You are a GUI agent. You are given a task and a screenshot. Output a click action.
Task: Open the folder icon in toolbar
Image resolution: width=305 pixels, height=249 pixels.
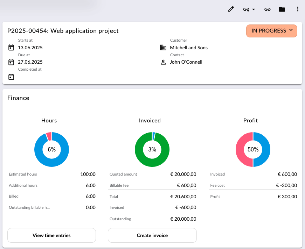[x=282, y=9]
